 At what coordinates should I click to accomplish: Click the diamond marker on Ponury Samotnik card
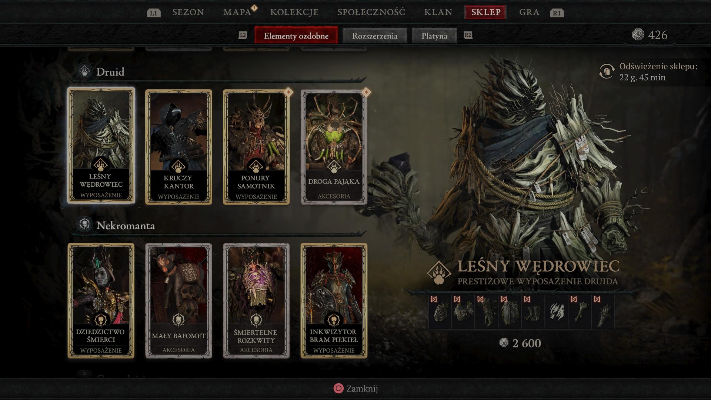[x=288, y=92]
